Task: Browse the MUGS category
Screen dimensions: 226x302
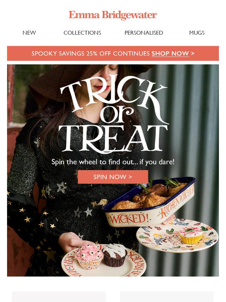Action: point(197,33)
